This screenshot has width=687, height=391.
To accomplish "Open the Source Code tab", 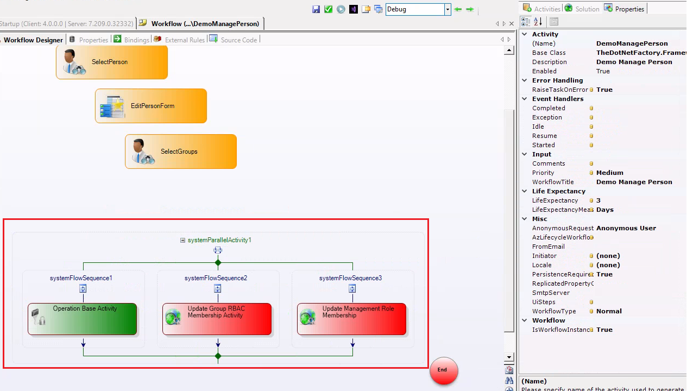I will pos(234,40).
